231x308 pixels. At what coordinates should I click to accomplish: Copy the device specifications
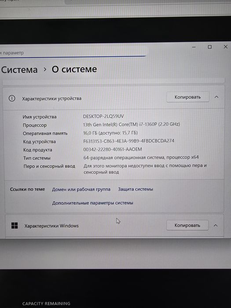coord(188,97)
